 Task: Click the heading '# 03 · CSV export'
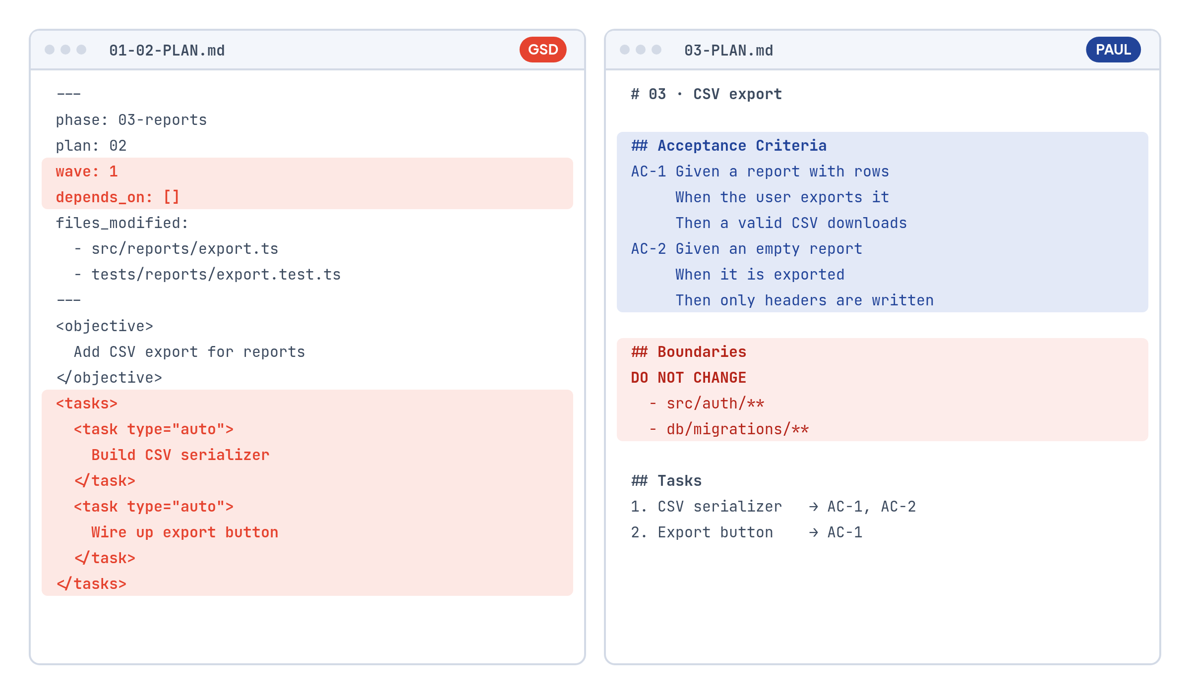pyautogui.click(x=707, y=94)
